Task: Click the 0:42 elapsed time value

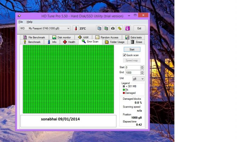Action: pos(139,125)
